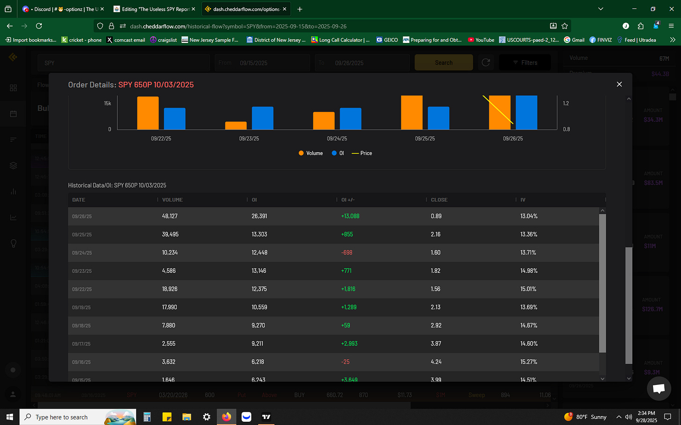Click the historical data table scrollbar
681x425 pixels.
click(602, 283)
